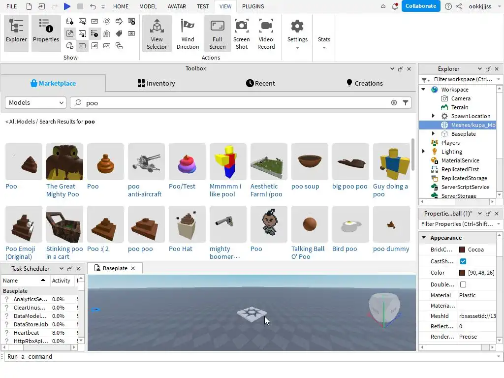The width and height of the screenshot is (504, 378).
Task: Toggle Full Screen mode
Action: tap(217, 33)
